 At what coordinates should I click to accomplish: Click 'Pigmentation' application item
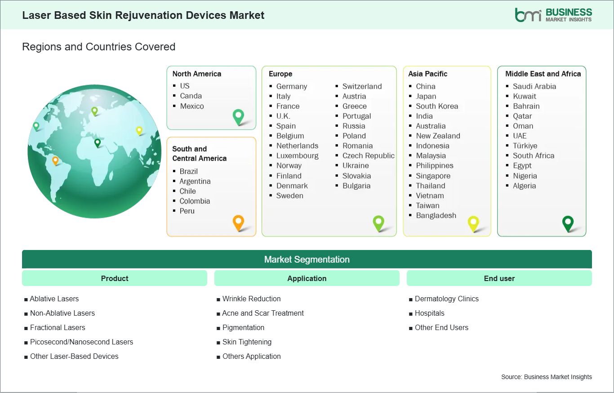244,327
